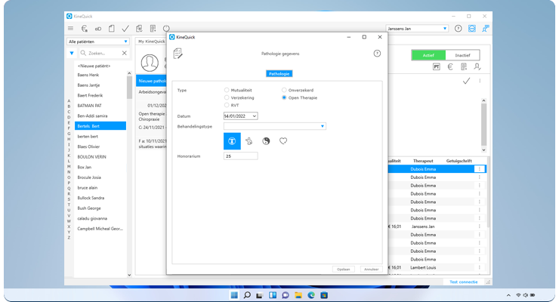Click the power icon in main toolbar
The height and width of the screenshot is (302, 559).
166,29
